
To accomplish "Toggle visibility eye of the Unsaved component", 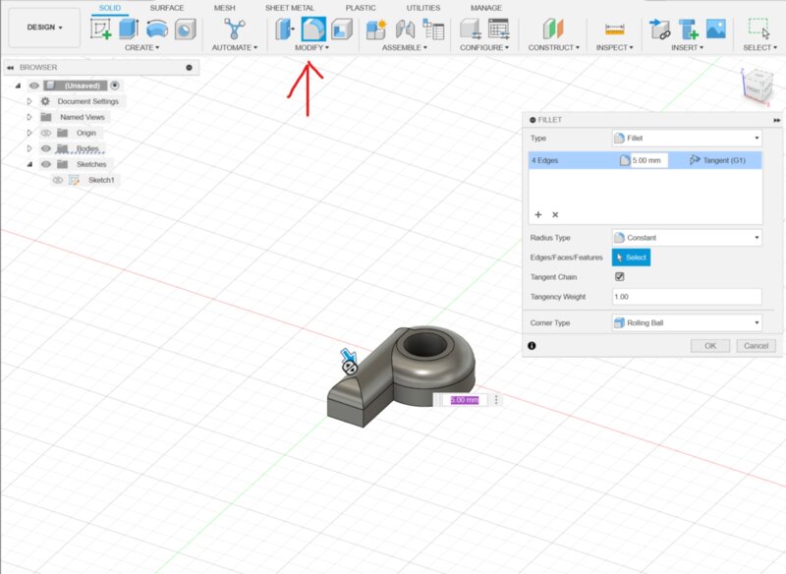I will (34, 86).
